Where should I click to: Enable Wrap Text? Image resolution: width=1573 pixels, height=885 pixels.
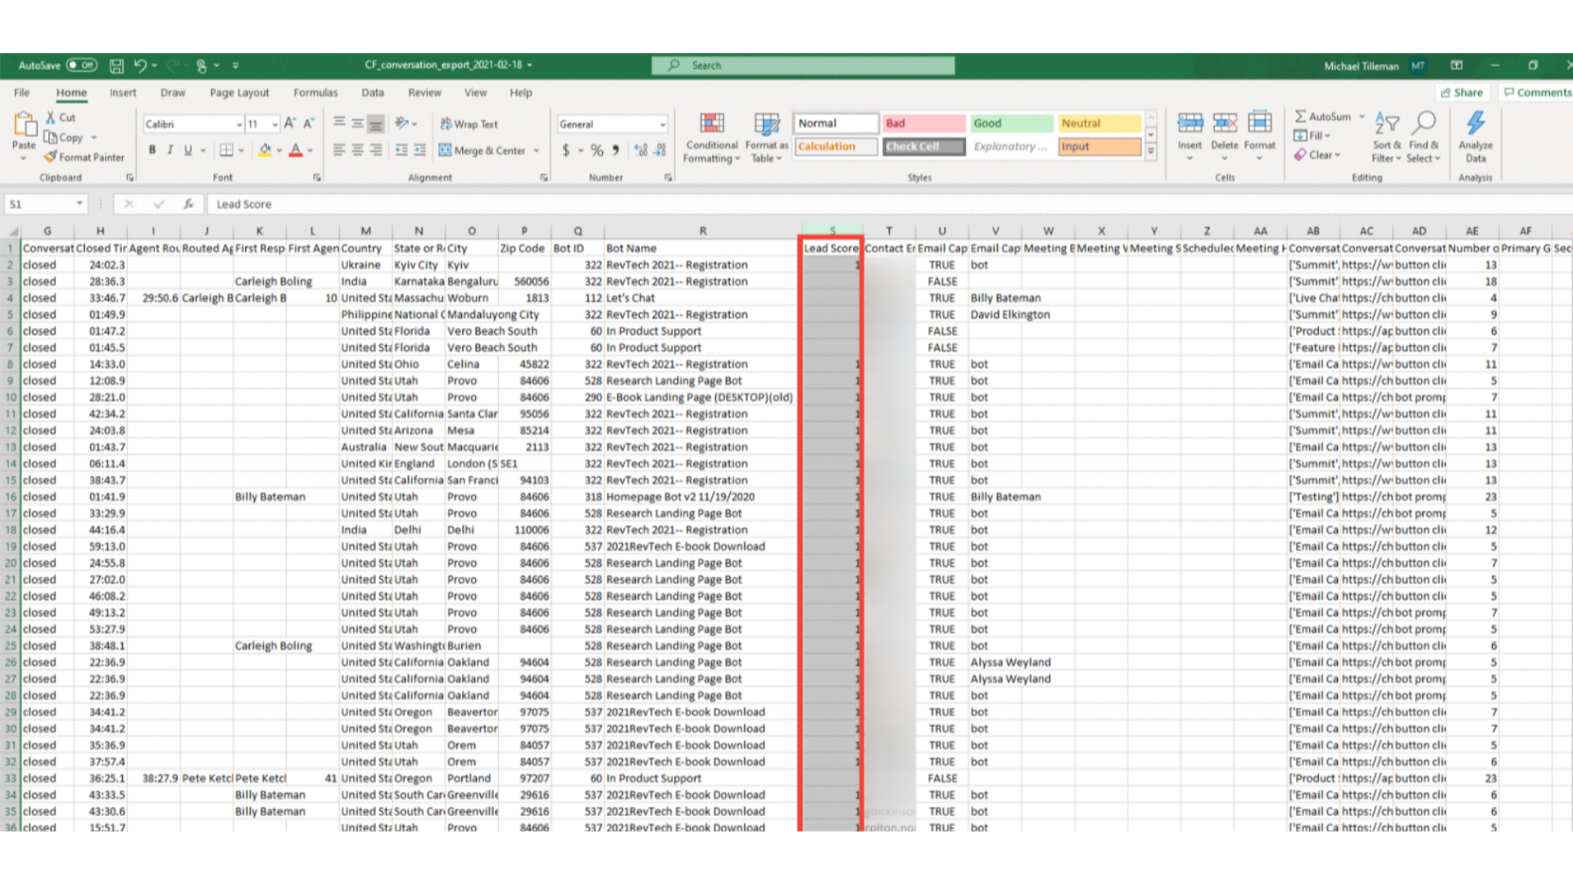(x=469, y=124)
